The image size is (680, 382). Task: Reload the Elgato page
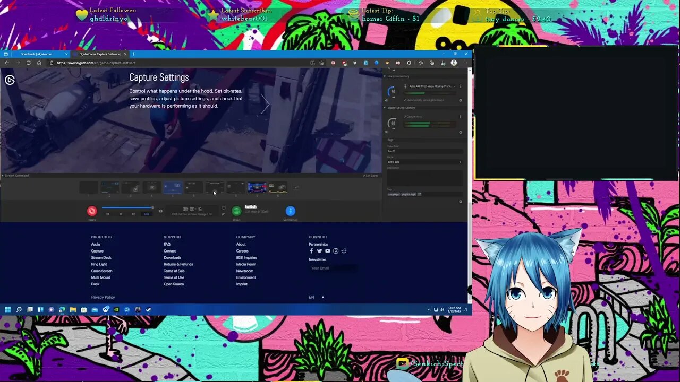[x=28, y=63]
